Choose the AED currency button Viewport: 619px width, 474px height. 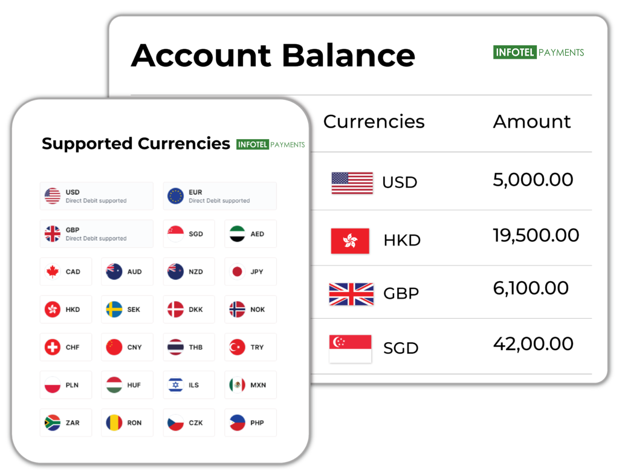250,234
